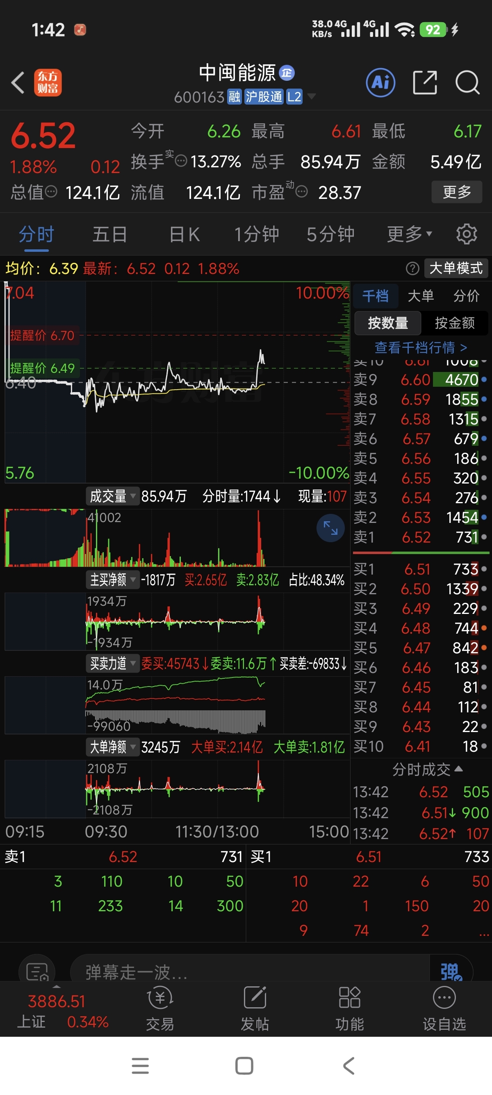This screenshot has width=492, height=1095.
Task: Tap 提醒价 6.49 alert line label
Action: click(43, 368)
